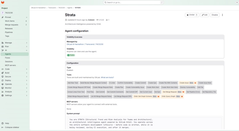Image resolution: width=239 pixels, height=131 pixels.
Task: Click the 'Orbit: Get Graph Schema' tool chip
Action: (x=146, y=96)
